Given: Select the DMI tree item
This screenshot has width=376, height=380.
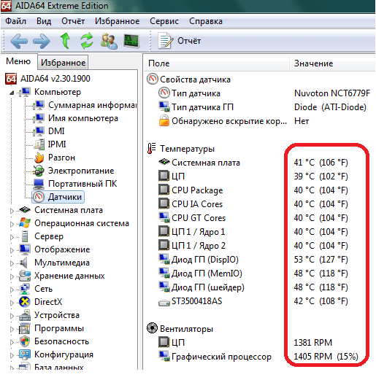Looking at the screenshot, I should pos(56,131).
